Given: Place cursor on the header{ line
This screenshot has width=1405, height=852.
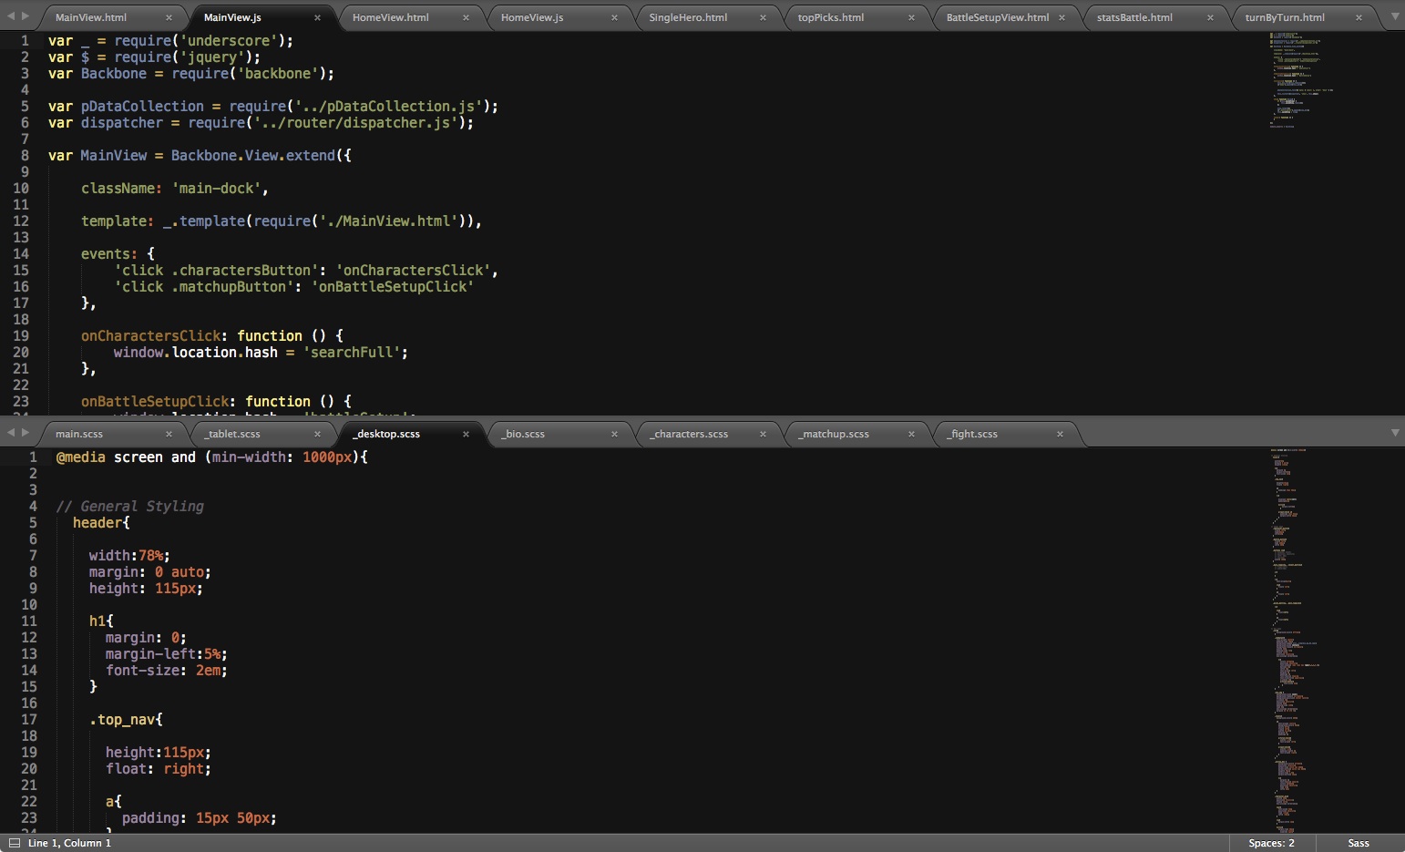Looking at the screenshot, I should point(101,523).
